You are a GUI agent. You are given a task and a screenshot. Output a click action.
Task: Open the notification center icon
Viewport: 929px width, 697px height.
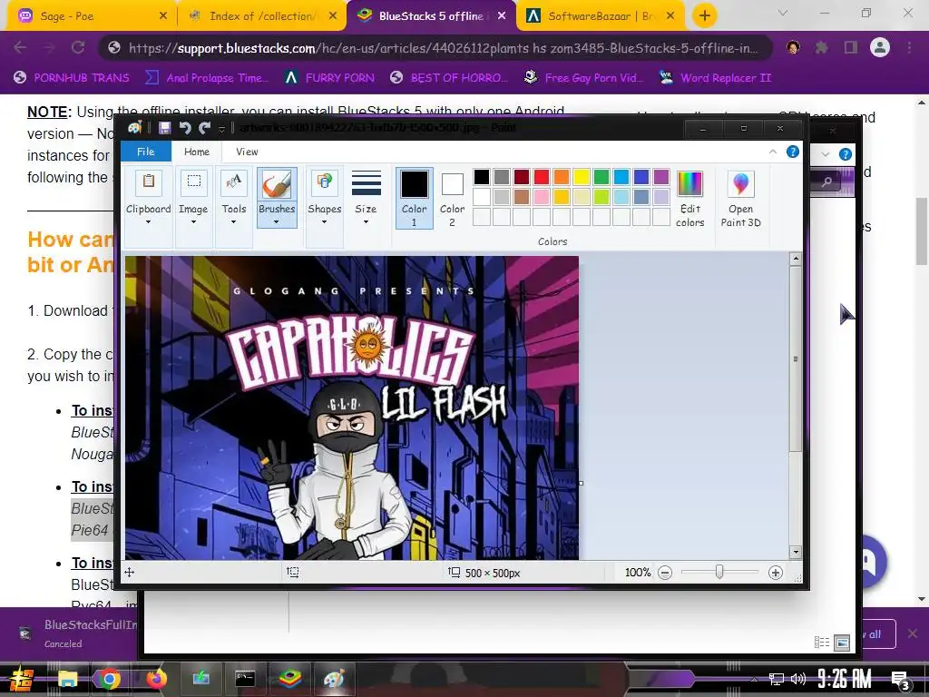click(x=900, y=680)
